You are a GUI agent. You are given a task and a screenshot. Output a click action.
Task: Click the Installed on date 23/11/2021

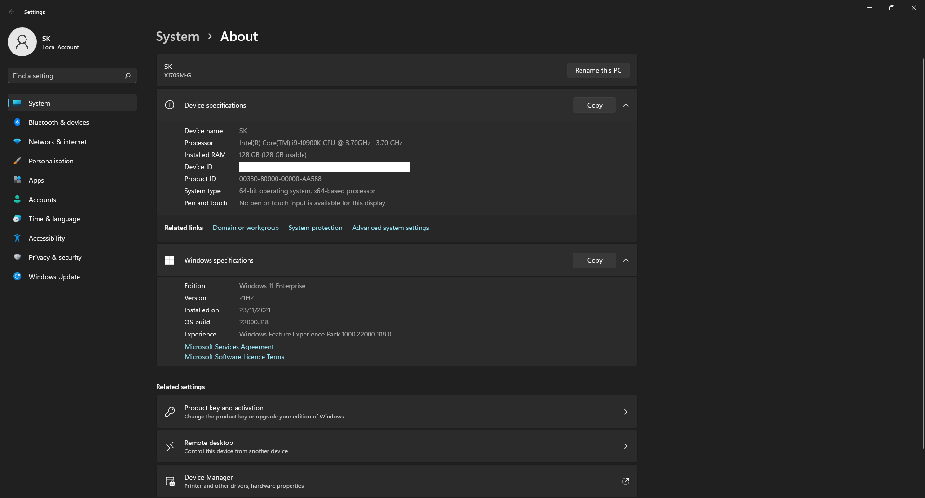[x=254, y=310]
